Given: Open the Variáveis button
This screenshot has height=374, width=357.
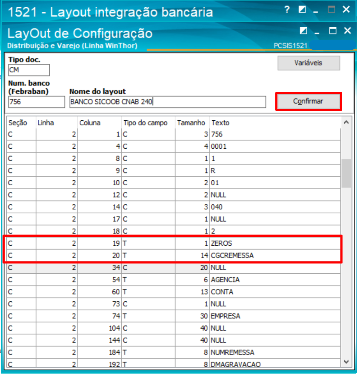Looking at the screenshot, I should click(x=308, y=63).
